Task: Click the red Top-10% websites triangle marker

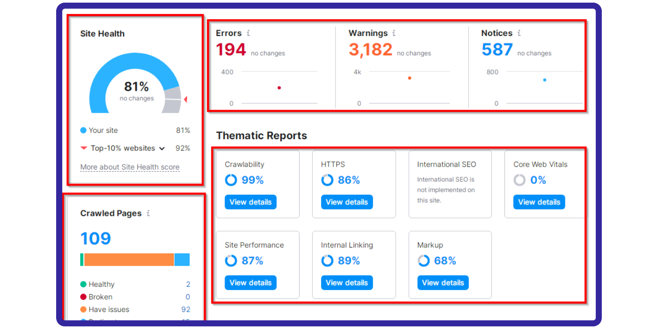Action: pos(84,148)
